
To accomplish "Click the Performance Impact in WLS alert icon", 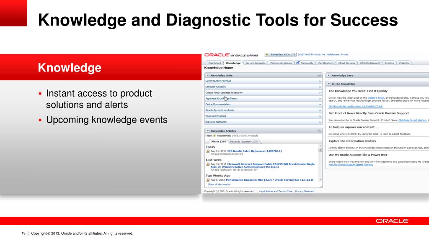I will [x=208, y=180].
